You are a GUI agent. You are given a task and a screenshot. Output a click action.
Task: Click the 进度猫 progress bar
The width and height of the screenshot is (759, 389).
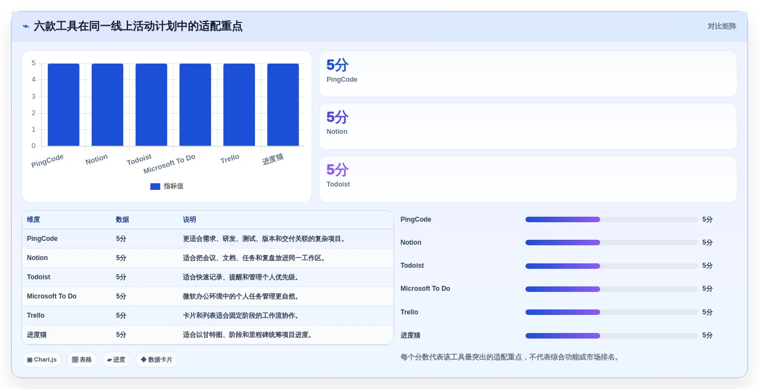611,336
